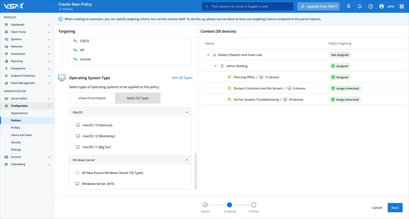Open the apps grid menu icon
Image resolution: width=409 pixels, height=219 pixels.
click(401, 6)
